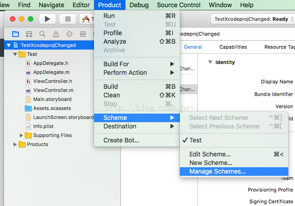Switch to the Resource Tags tab
Viewport: 295px width, 206px height.
(280, 47)
